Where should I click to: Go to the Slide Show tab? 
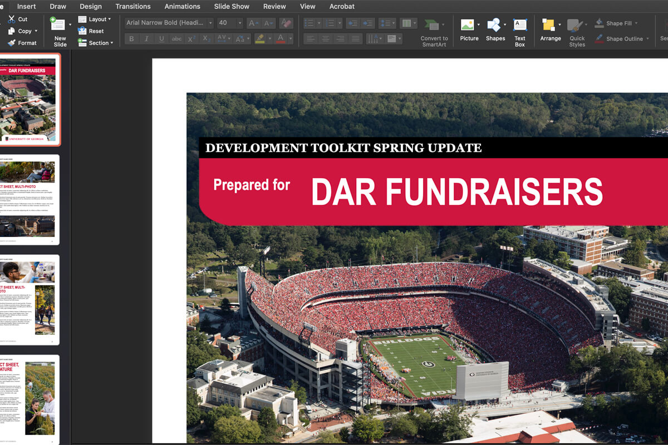point(232,6)
